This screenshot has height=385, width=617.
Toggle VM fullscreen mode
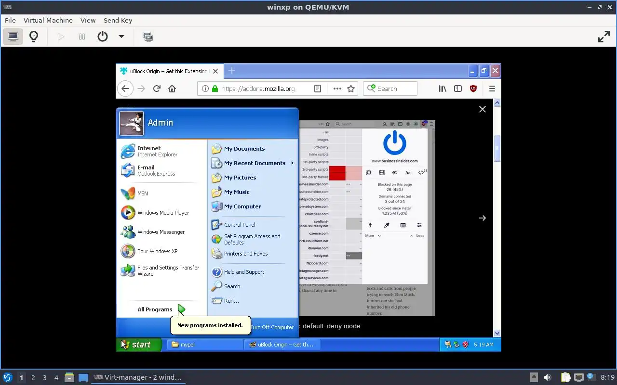[x=604, y=37]
